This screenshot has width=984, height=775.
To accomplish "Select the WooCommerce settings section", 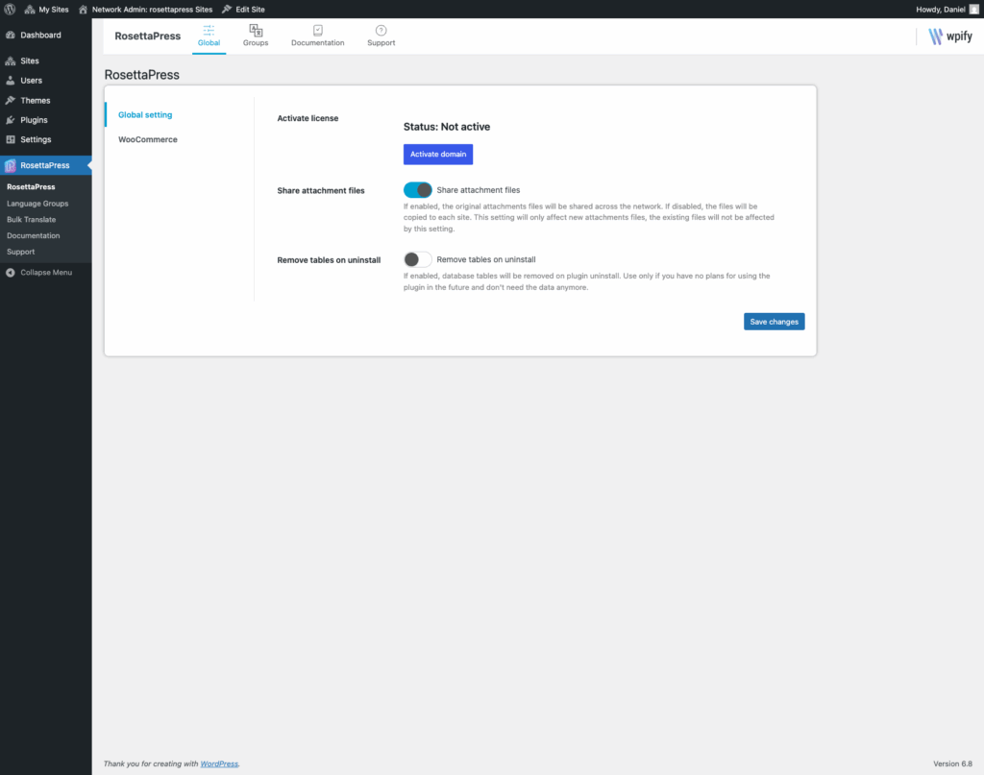I will 147,139.
